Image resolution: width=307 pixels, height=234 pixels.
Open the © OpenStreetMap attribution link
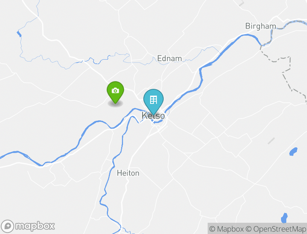click(x=276, y=229)
